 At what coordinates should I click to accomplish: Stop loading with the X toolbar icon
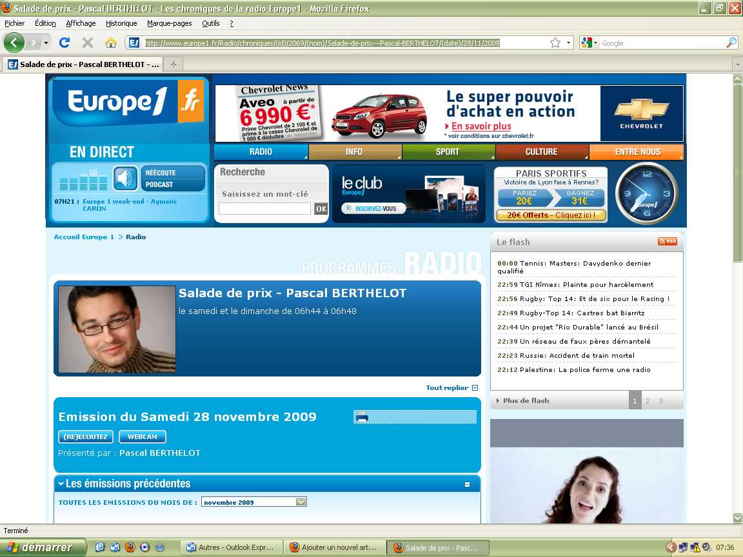tap(88, 43)
